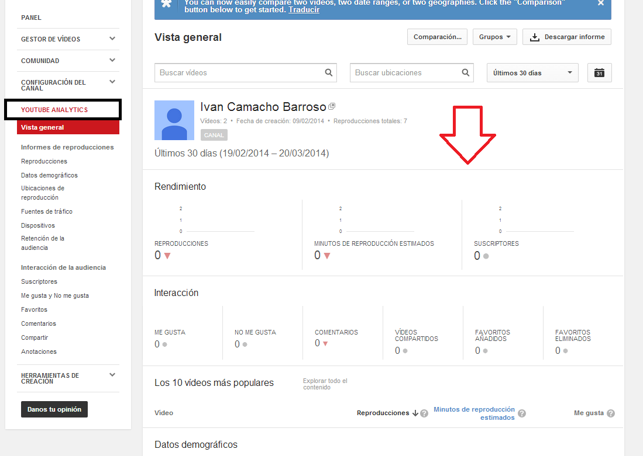Click Informes de reproducciones heading
The image size is (643, 456).
coord(67,147)
